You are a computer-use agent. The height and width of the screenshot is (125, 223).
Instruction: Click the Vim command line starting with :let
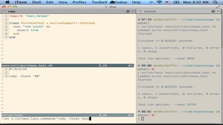coord(46,119)
